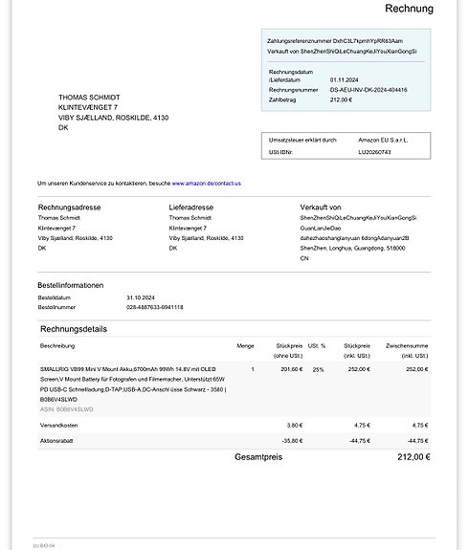469x550 pixels.
Task: Select "Amazon EU S.a.r.L." text
Action: 383,140
